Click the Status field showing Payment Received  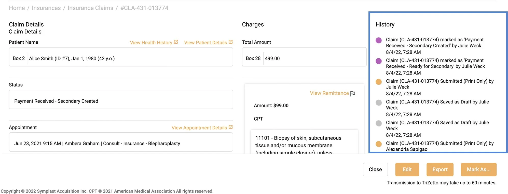[121, 101]
